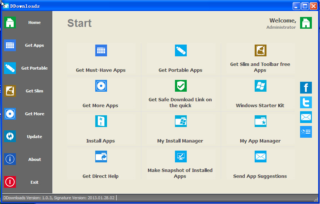This screenshot has height=204, width=320.
Task: Click Make Snapshot monitor icon
Action: [181, 156]
